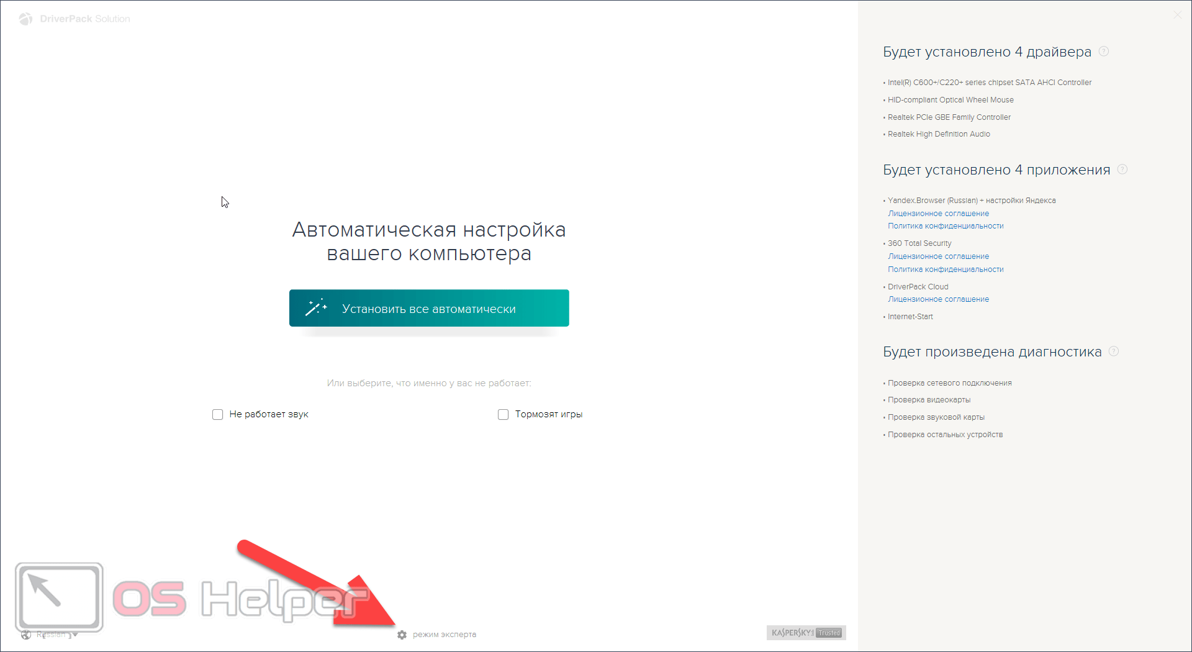Screen dimensions: 1192x652
Task: Tick the 'Тормозят игры' checkbox
Action: [503, 414]
